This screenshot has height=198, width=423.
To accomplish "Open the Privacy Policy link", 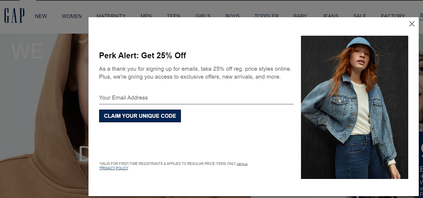I will click(114, 168).
